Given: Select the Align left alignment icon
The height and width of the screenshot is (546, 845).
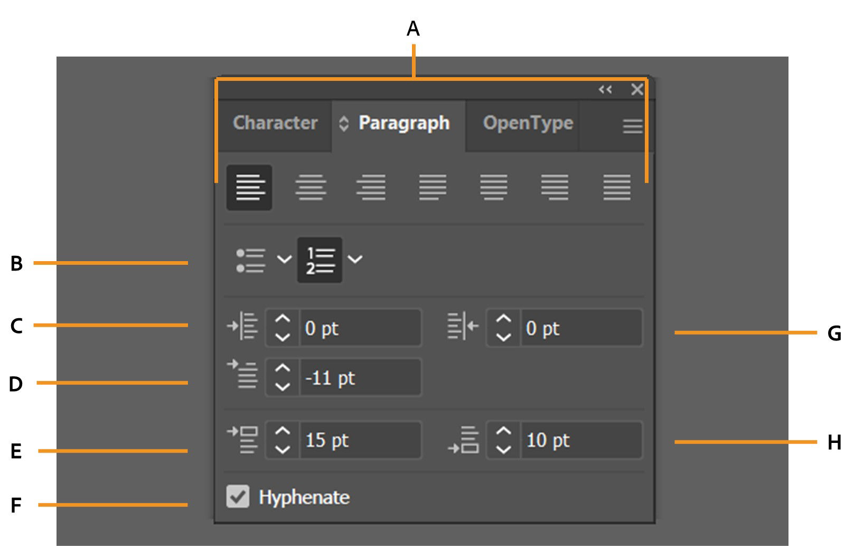Looking at the screenshot, I should [248, 188].
